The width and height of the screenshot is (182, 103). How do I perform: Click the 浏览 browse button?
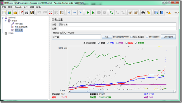107,37
